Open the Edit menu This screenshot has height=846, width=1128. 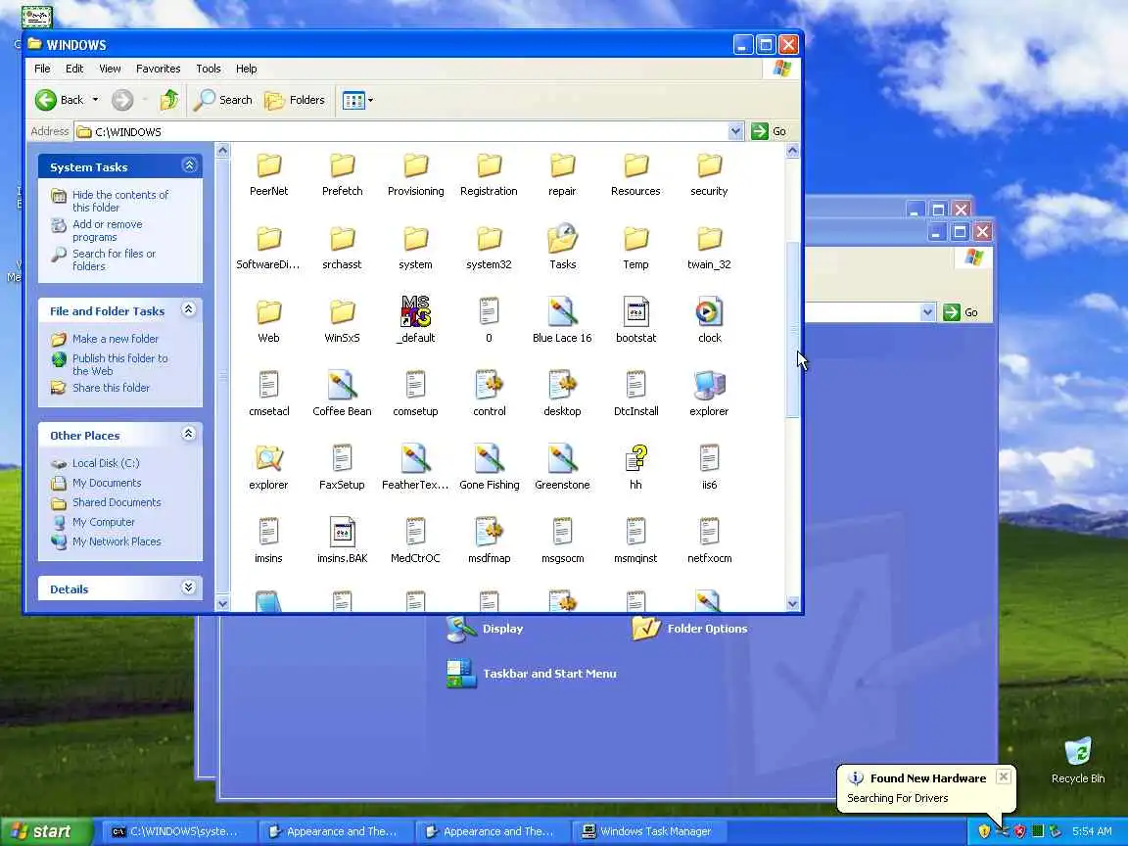(x=74, y=69)
